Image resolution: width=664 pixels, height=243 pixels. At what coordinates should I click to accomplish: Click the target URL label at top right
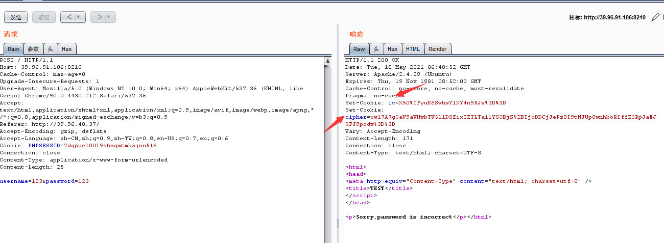coord(607,17)
